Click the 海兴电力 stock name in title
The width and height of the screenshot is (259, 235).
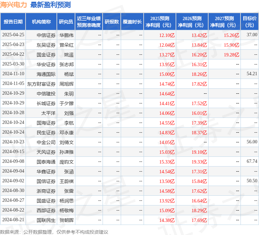click(x=13, y=5)
